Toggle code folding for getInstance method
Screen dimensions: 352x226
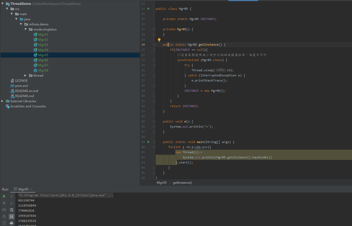tap(154, 45)
